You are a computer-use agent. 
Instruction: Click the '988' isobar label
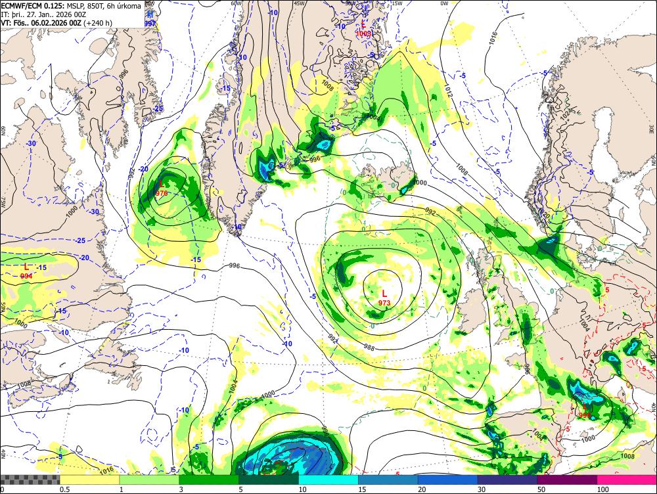tap(369, 346)
